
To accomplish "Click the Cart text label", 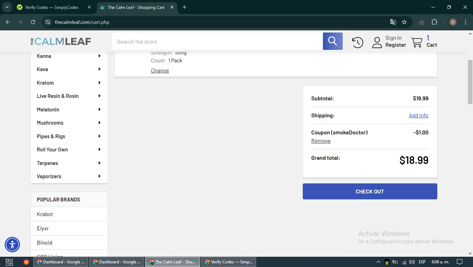I will coord(432,45).
